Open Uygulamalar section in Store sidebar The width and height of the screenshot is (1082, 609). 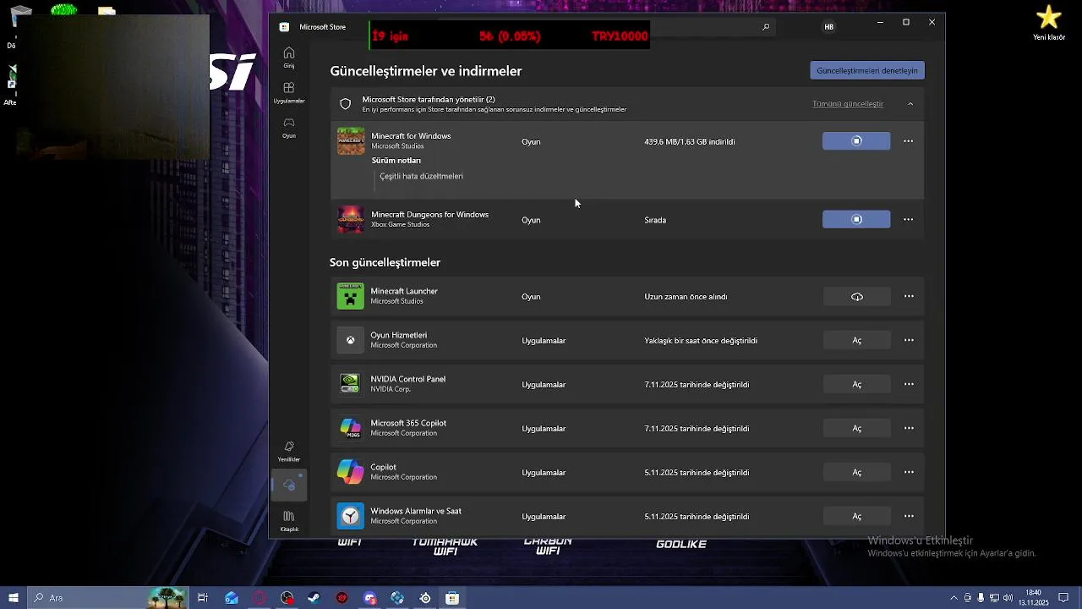point(289,92)
